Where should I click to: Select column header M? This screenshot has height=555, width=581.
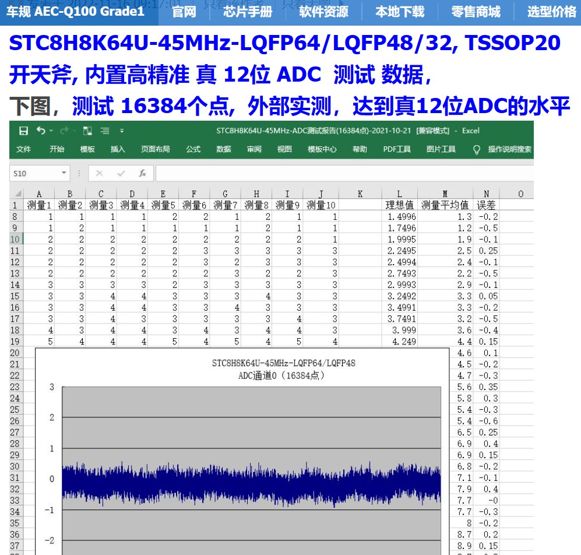pos(445,194)
